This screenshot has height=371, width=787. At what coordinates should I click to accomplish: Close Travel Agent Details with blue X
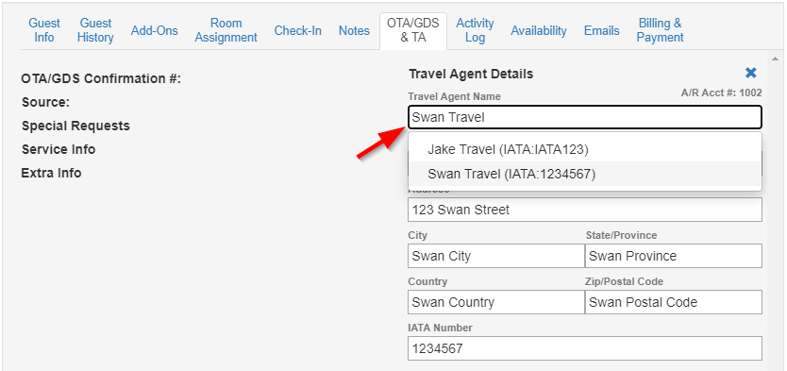pyautogui.click(x=751, y=74)
